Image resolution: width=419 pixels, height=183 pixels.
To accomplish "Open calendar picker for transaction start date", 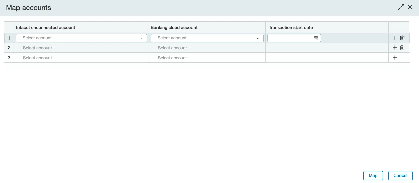I will [x=316, y=38].
